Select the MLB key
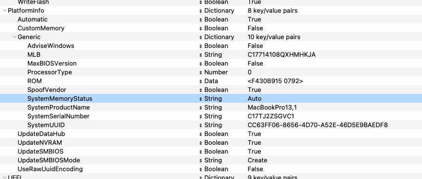The image size is (422, 179). click(34, 55)
